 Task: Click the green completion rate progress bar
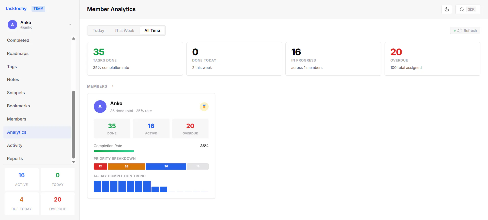click(x=114, y=151)
